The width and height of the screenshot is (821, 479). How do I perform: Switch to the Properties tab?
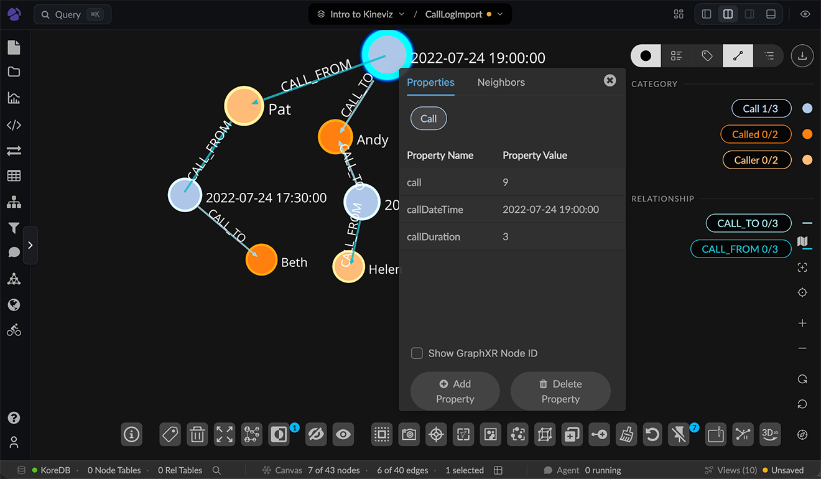pyautogui.click(x=430, y=82)
